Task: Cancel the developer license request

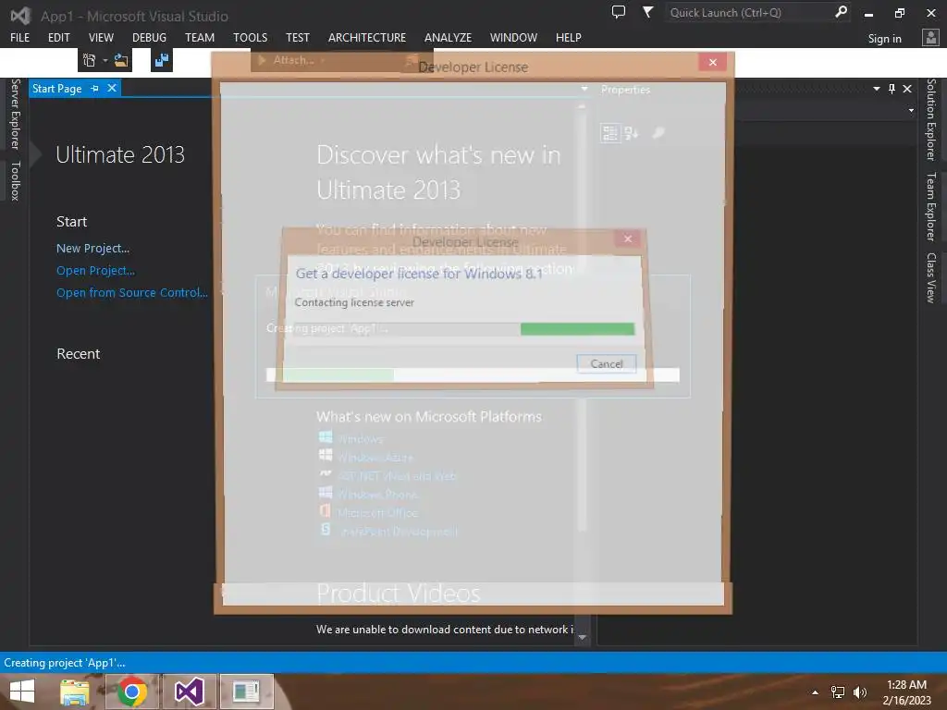Action: pos(607,363)
